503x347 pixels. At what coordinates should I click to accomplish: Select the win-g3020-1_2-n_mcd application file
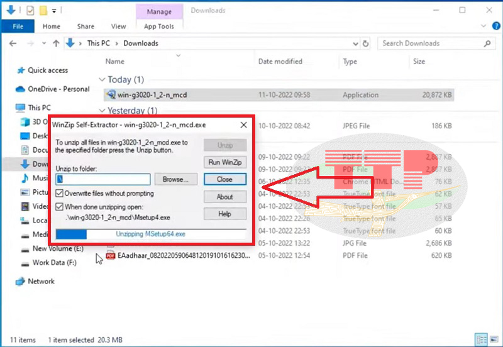pyautogui.click(x=279, y=94)
